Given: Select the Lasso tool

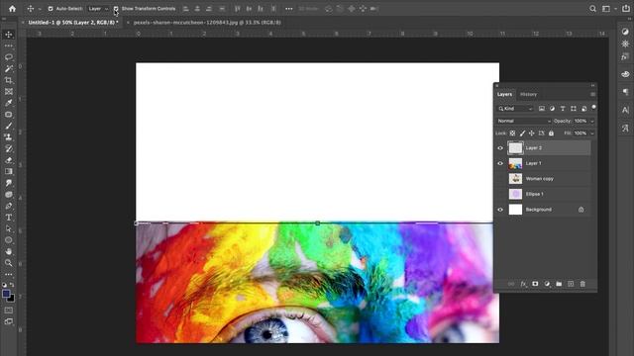Looking at the screenshot, I should point(9,57).
